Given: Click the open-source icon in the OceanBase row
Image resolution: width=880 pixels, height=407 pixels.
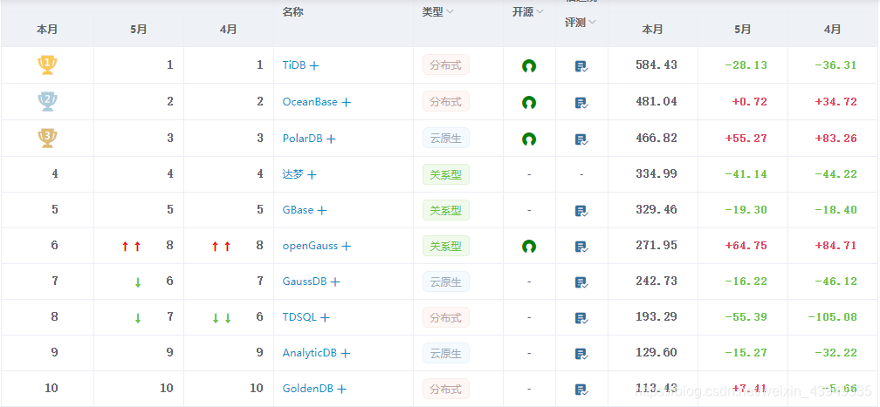Looking at the screenshot, I should pos(529,103).
